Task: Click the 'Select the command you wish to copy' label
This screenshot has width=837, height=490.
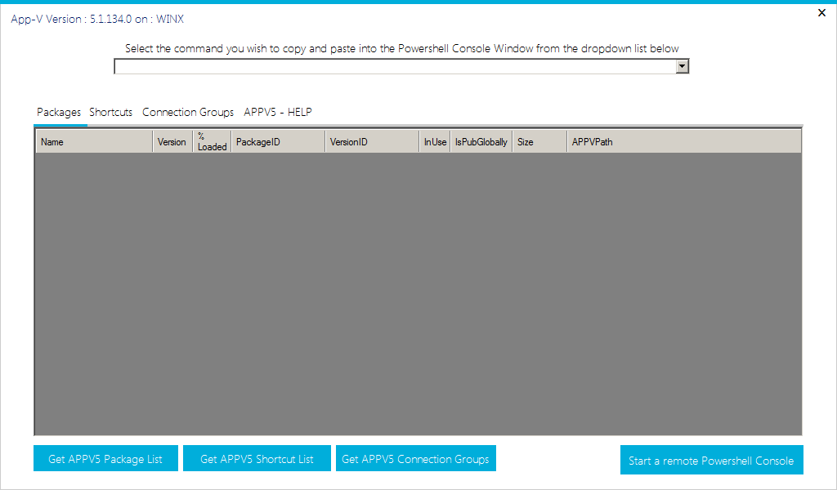Action: click(x=402, y=48)
